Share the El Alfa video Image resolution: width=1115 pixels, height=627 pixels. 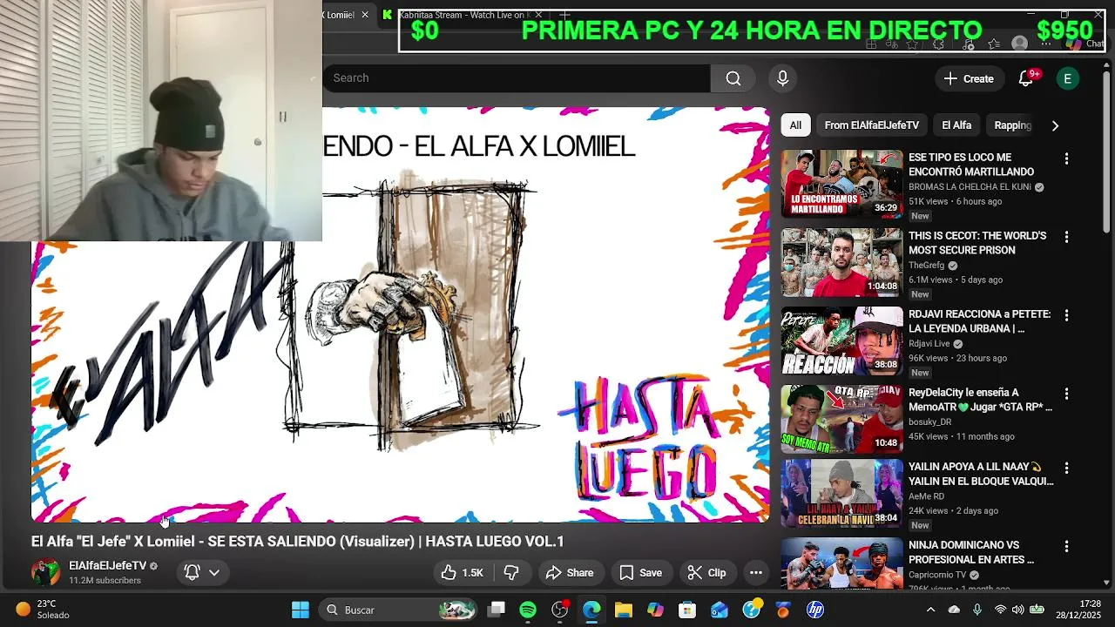(570, 572)
